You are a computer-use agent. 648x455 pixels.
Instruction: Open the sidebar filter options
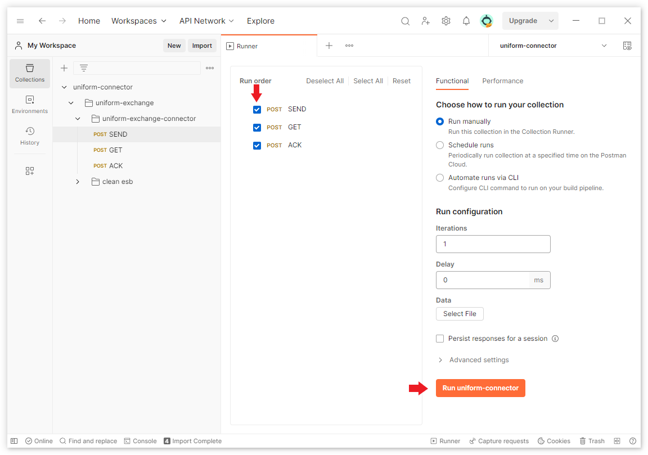pos(83,67)
